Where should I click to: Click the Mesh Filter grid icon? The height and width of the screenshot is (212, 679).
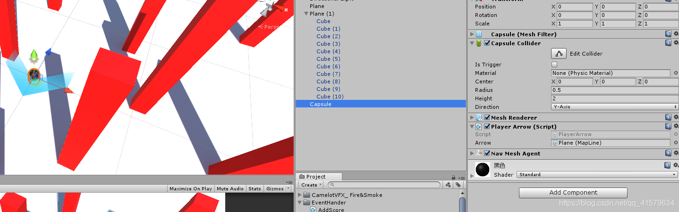point(479,34)
